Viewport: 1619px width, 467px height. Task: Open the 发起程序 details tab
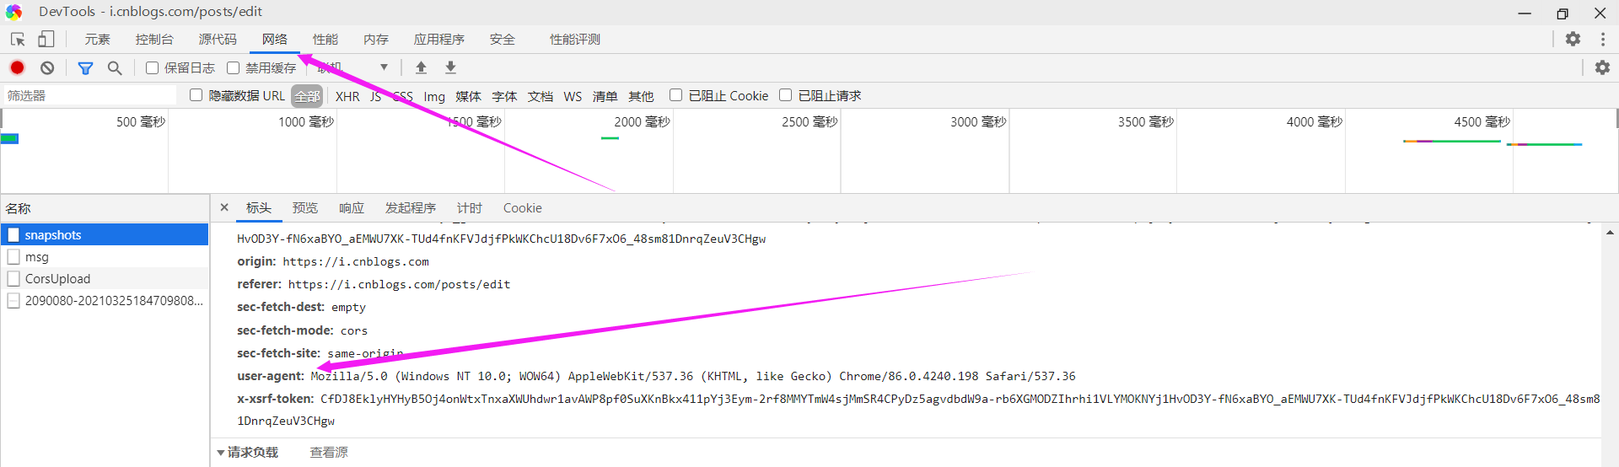pyautogui.click(x=411, y=207)
